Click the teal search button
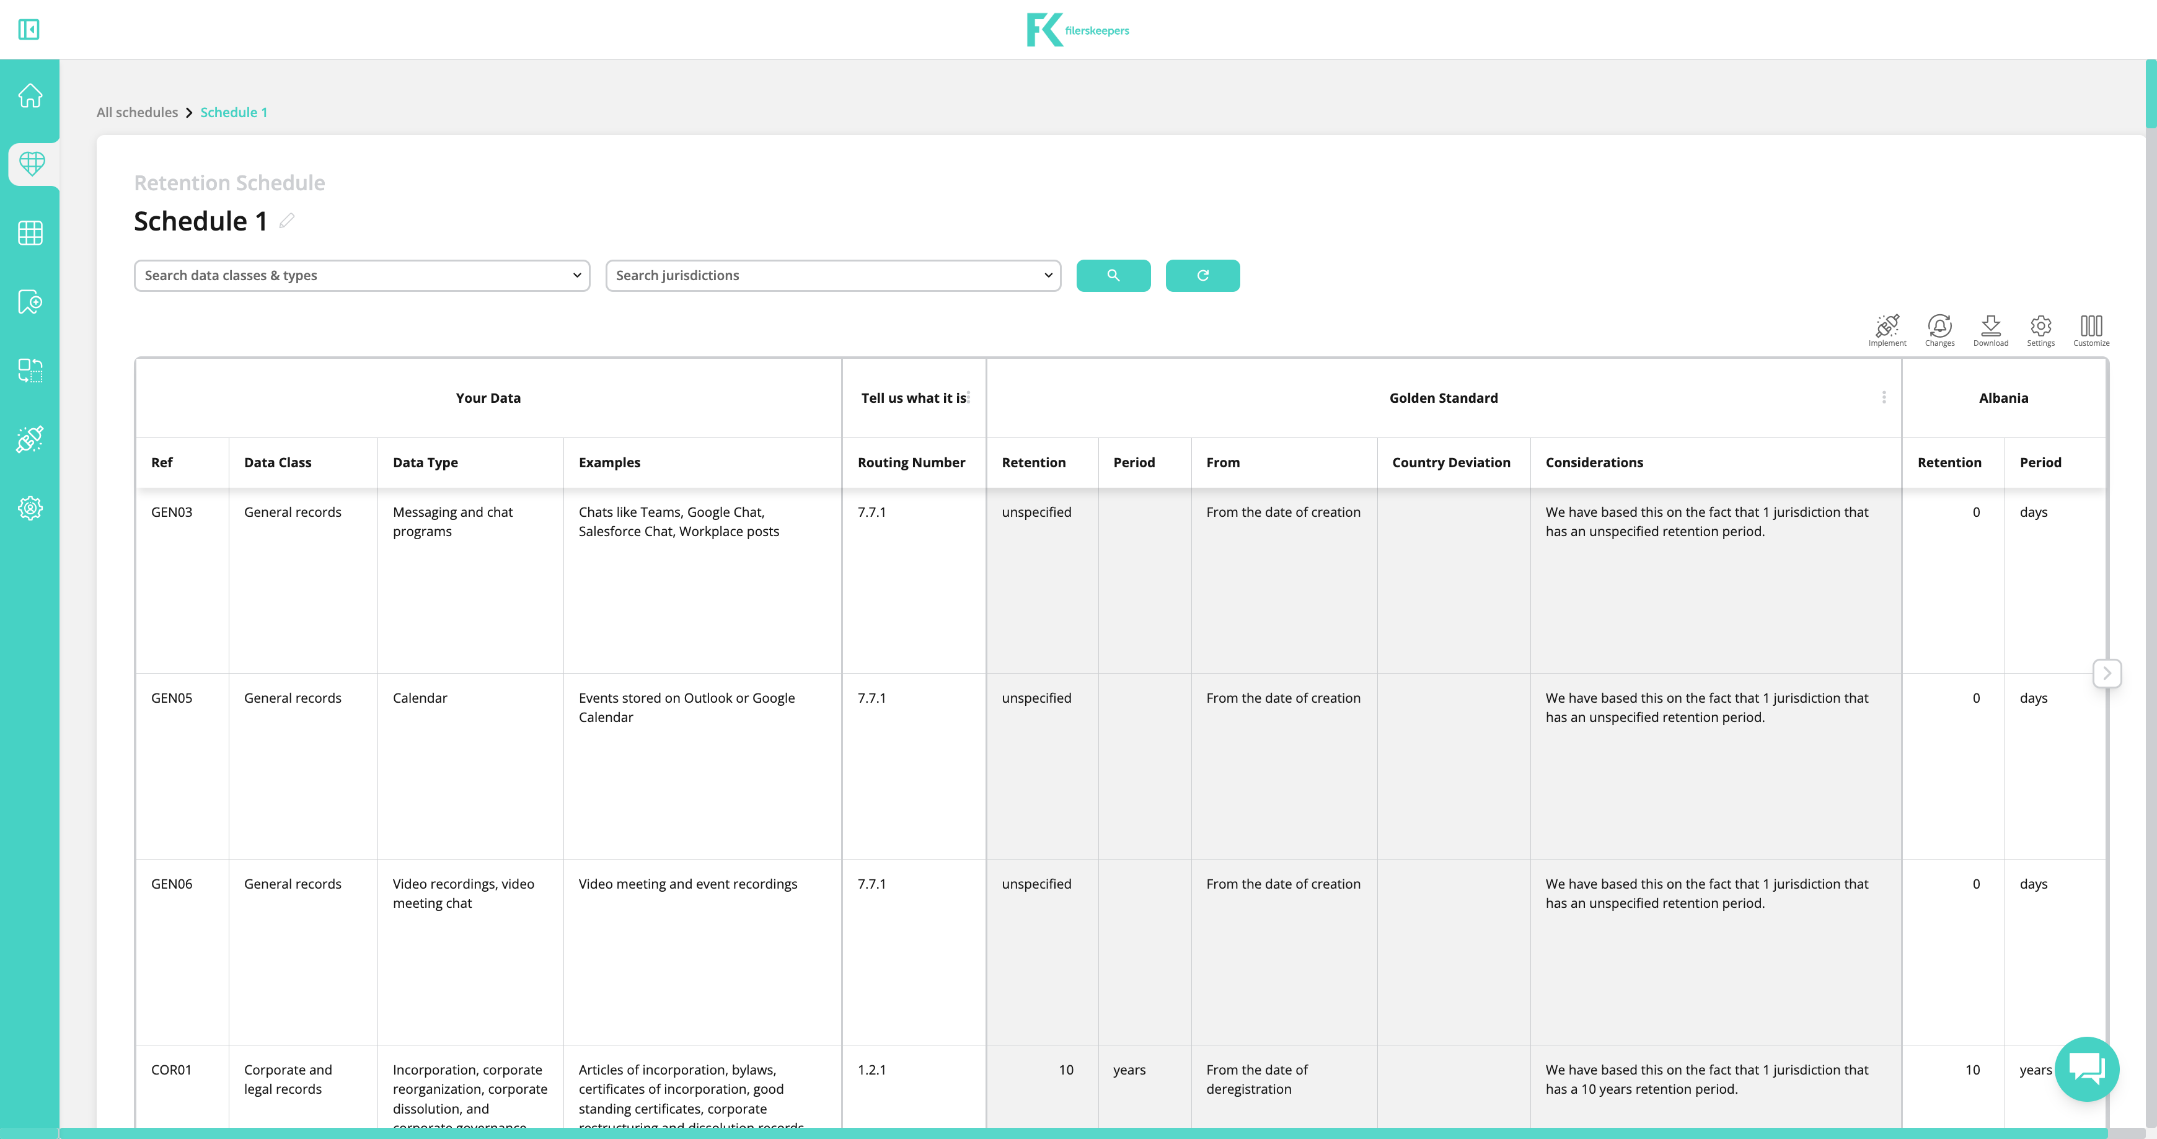2157x1139 pixels. point(1114,275)
